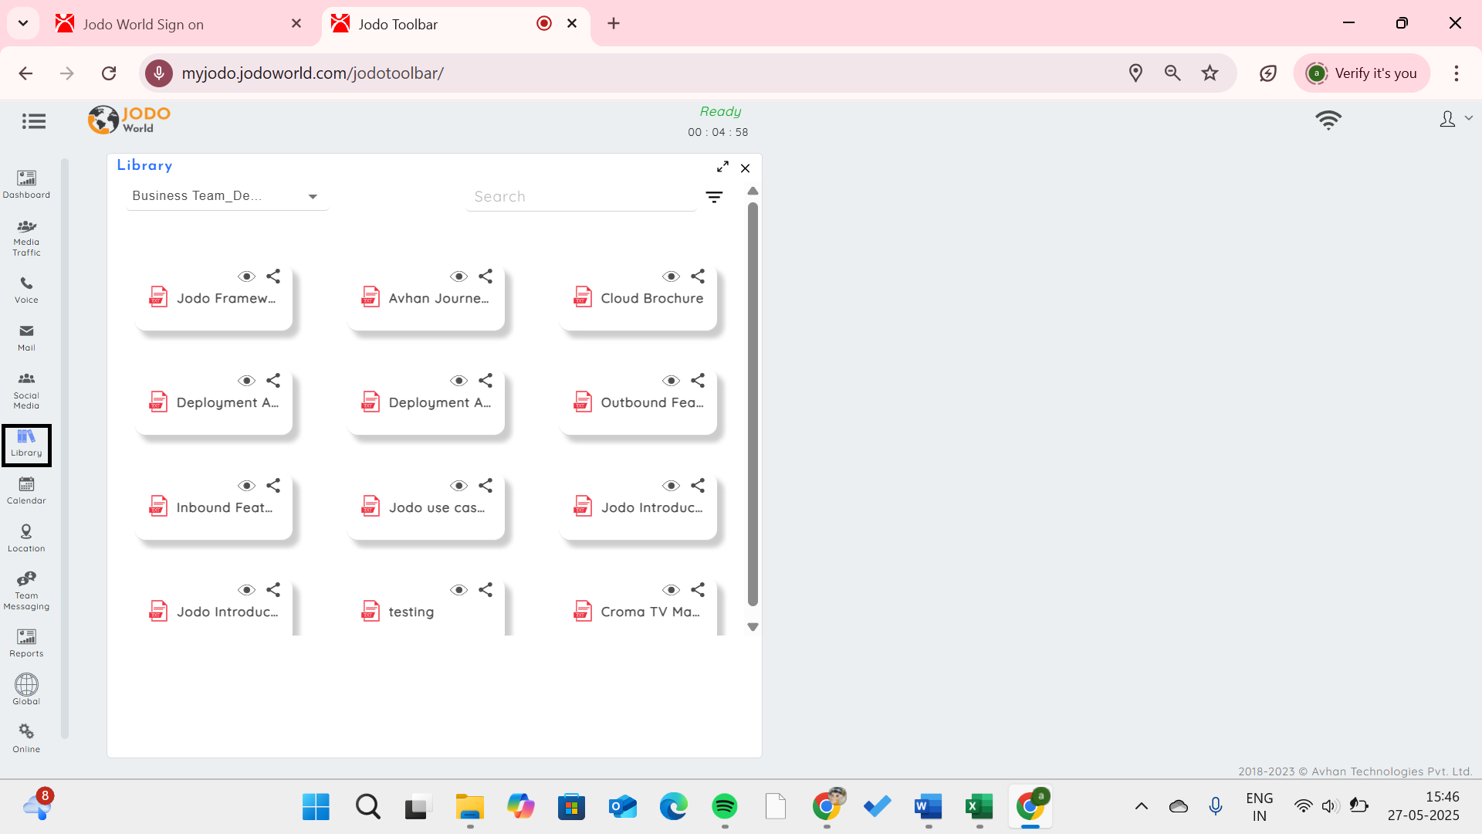Open Outlook from the taskbar

[x=622, y=807]
